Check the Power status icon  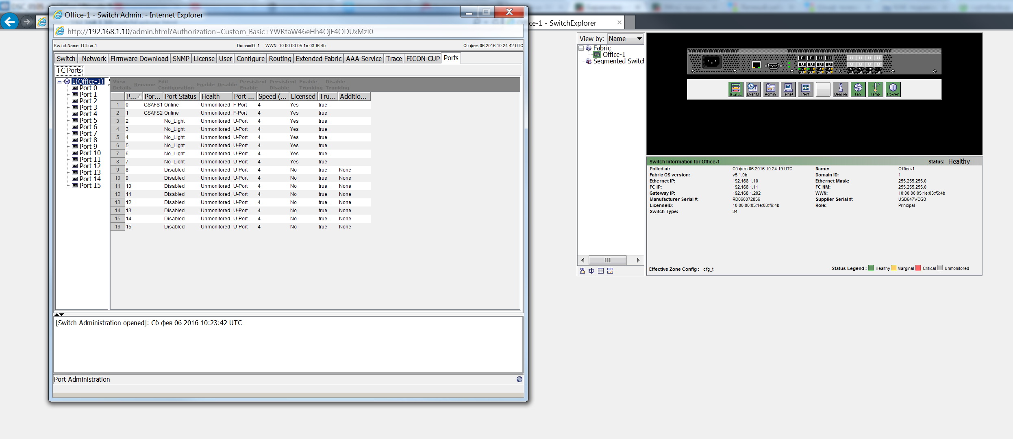pos(893,89)
